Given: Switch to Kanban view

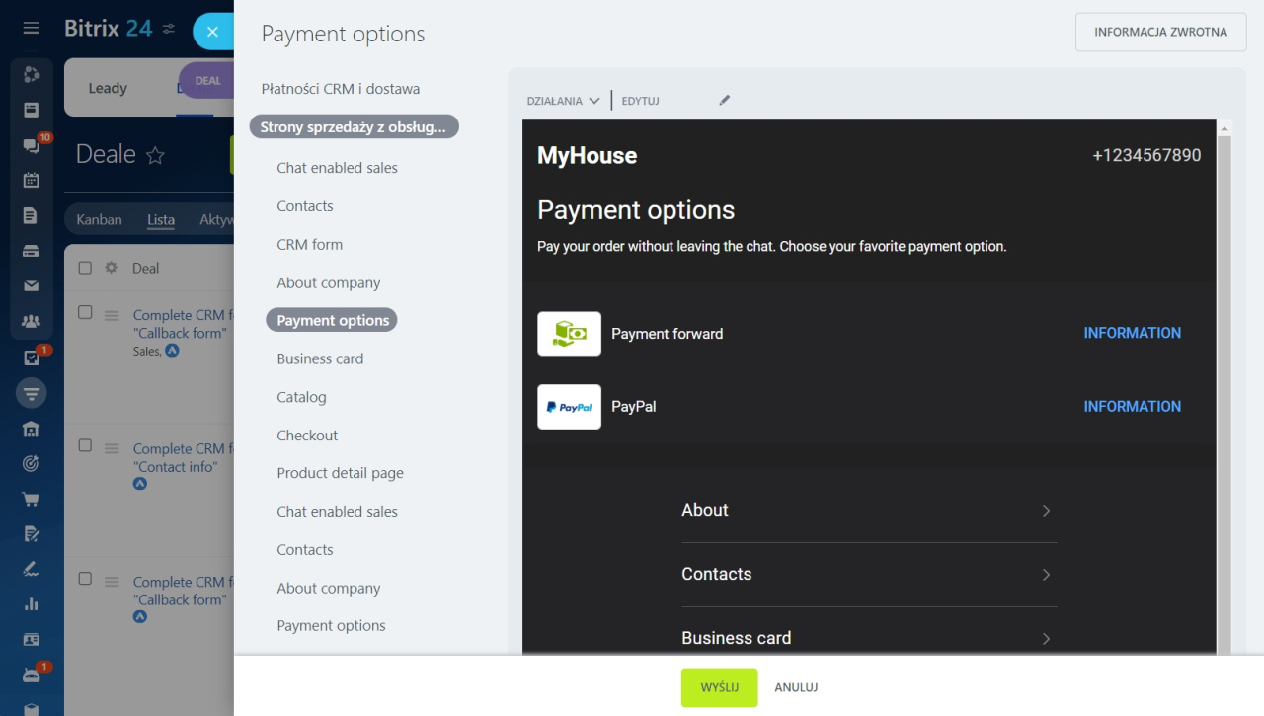Looking at the screenshot, I should tap(99, 219).
